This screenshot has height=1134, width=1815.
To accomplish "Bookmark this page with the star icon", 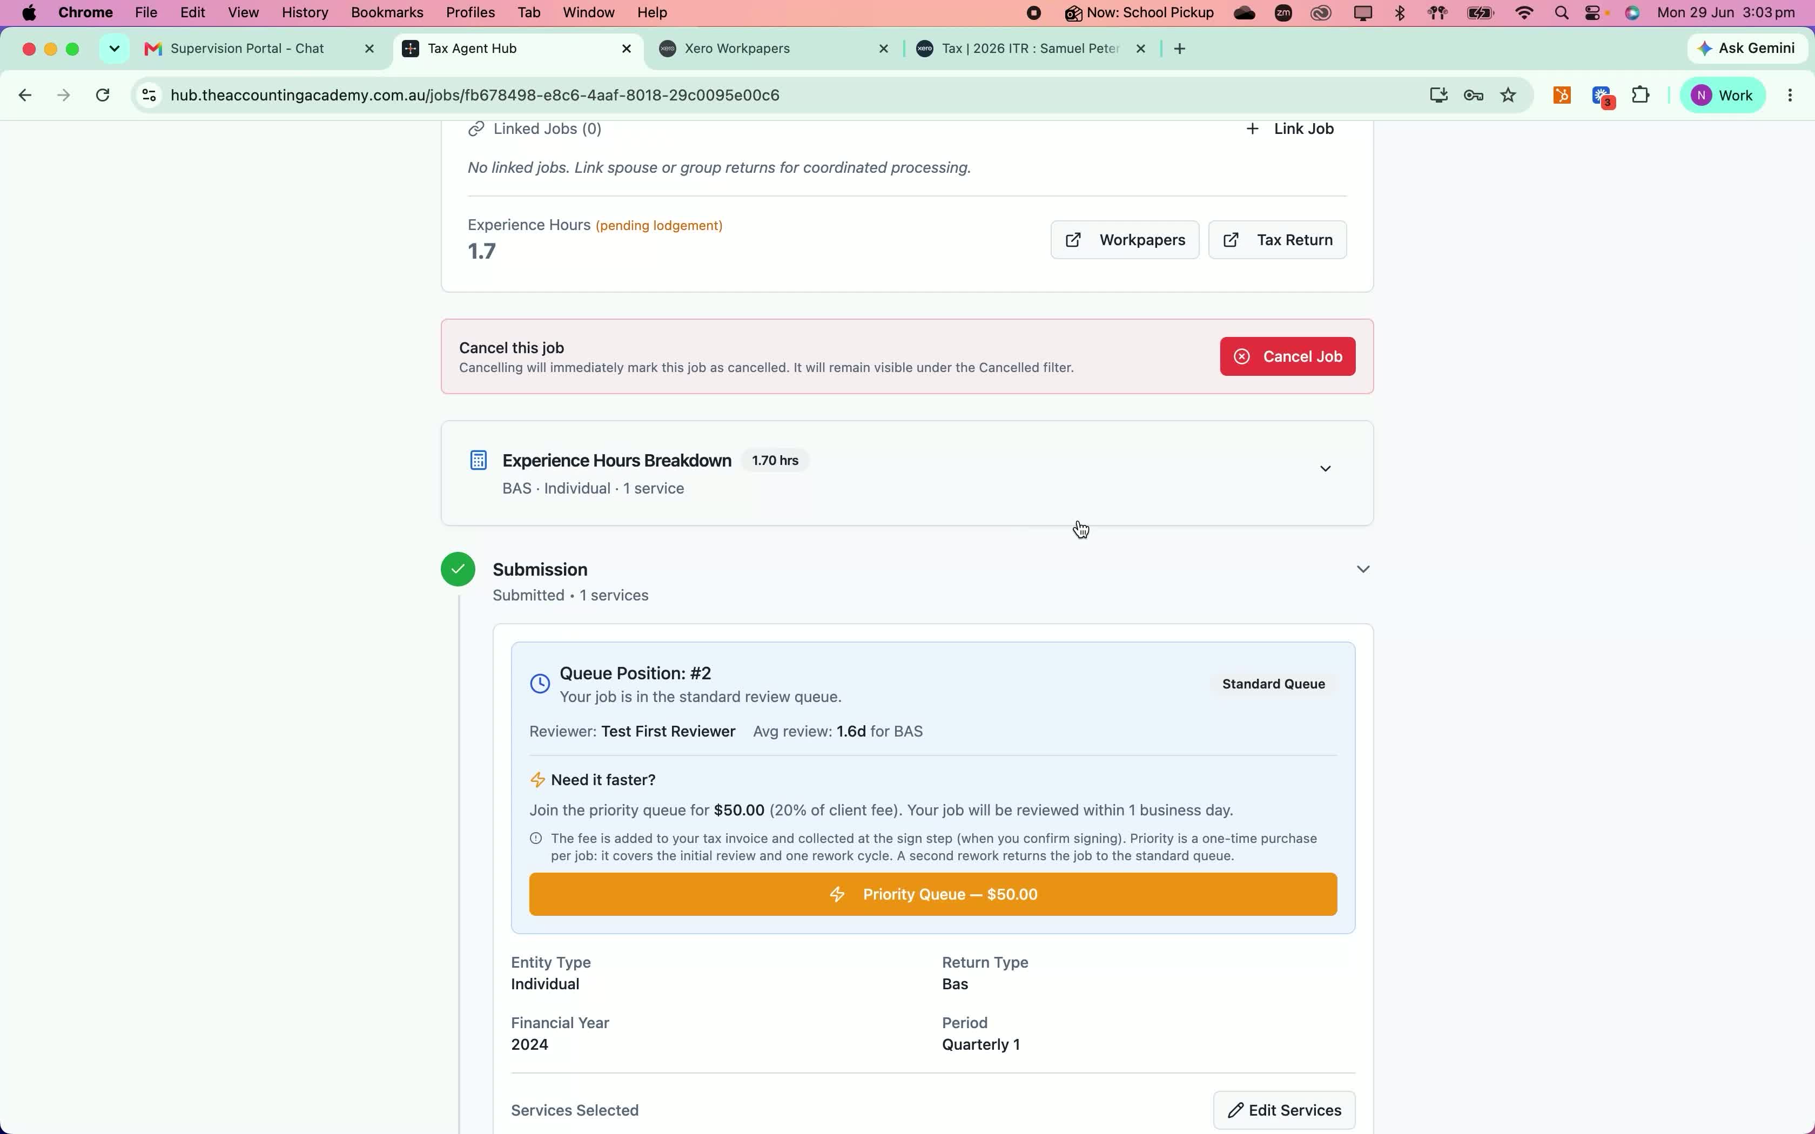I will tap(1508, 95).
